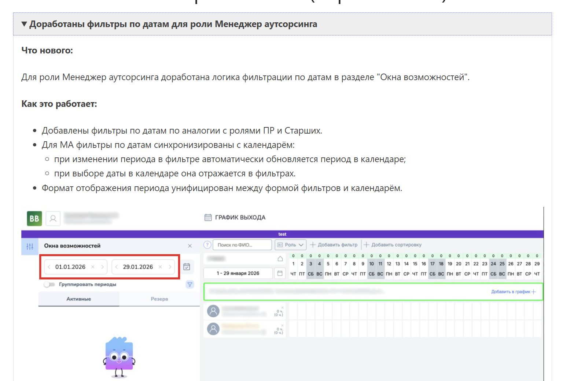Step end date 29.01.2026 forward
Screen dimensions: 563x381
point(170,267)
